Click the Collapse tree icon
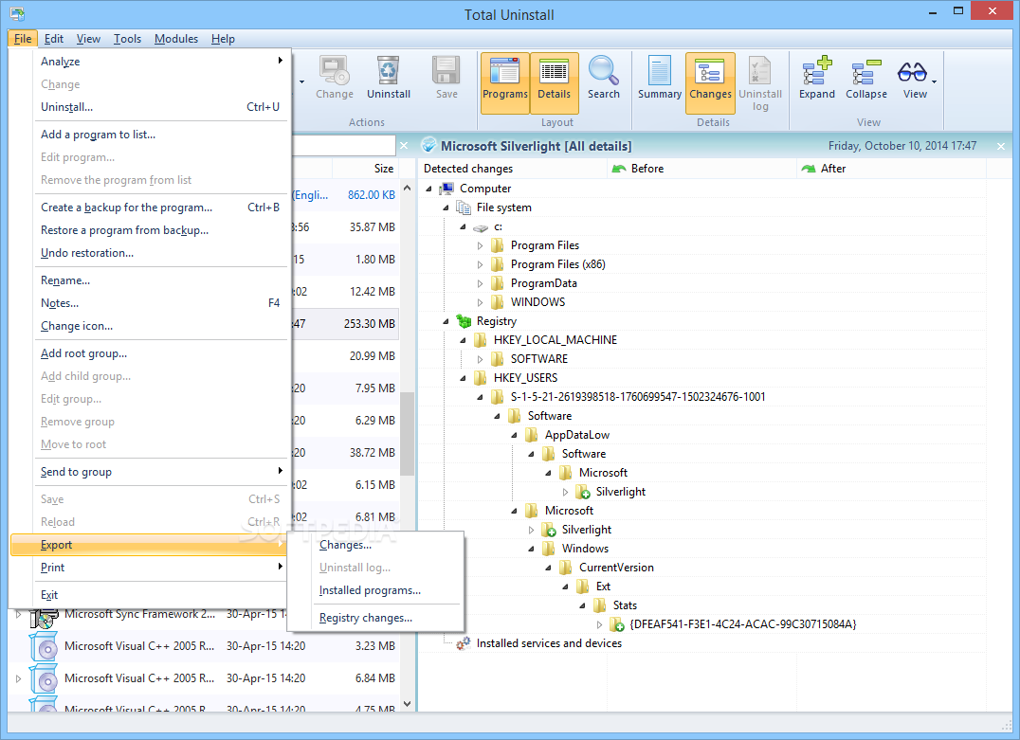1020x740 pixels. tap(865, 78)
